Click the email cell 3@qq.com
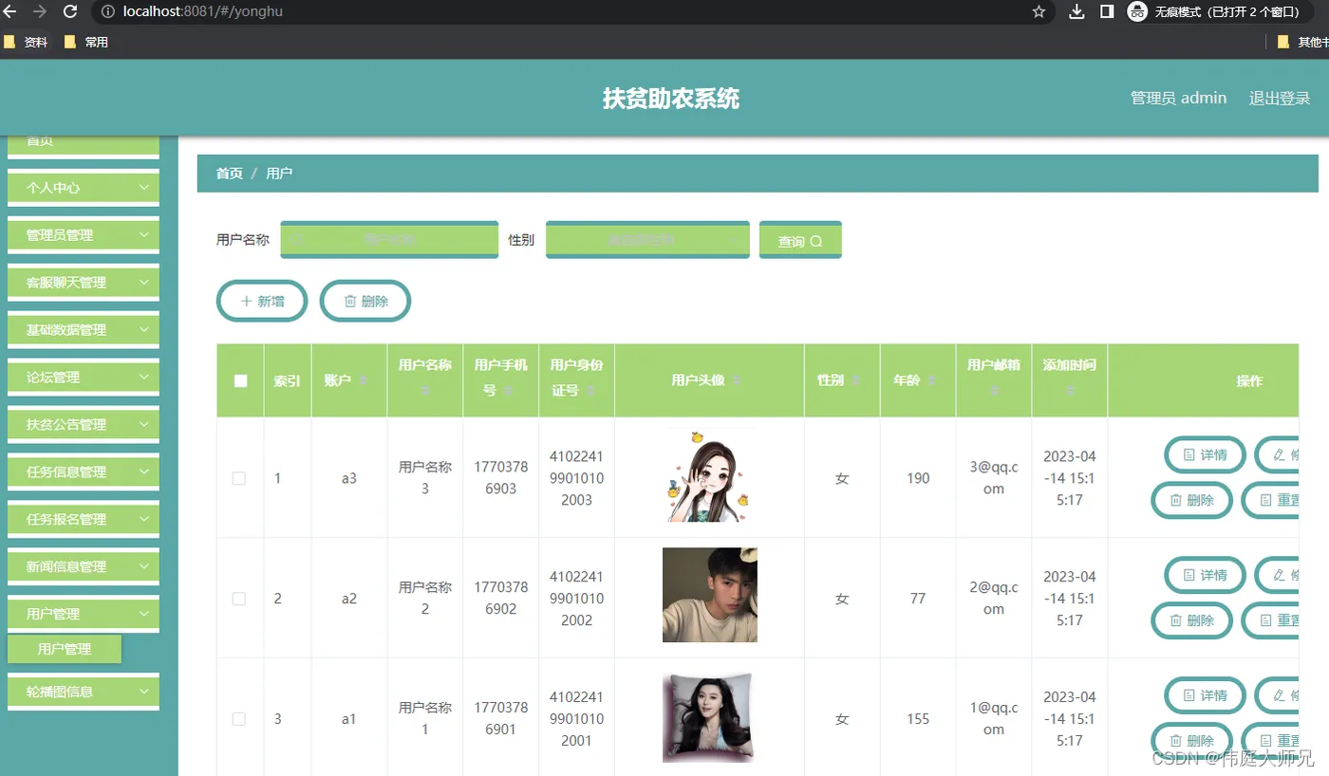The image size is (1329, 776). [x=994, y=478]
